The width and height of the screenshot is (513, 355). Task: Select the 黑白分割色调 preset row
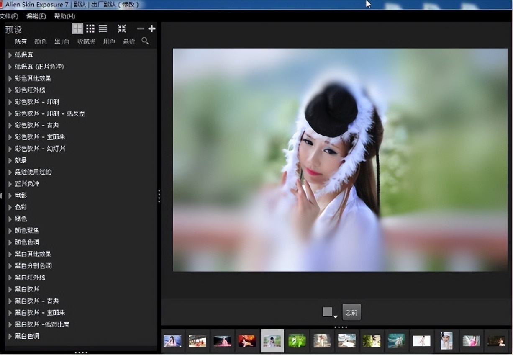[x=81, y=266]
